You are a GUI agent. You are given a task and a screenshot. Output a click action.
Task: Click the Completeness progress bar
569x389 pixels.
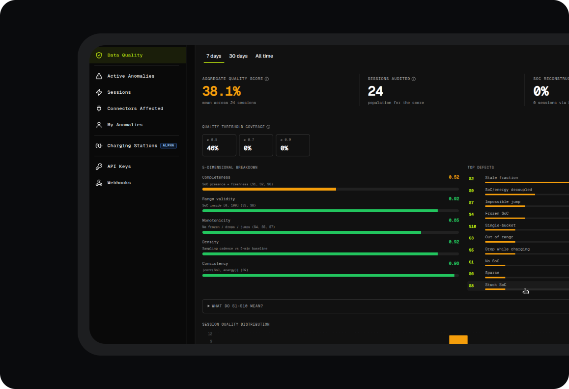tap(331, 189)
